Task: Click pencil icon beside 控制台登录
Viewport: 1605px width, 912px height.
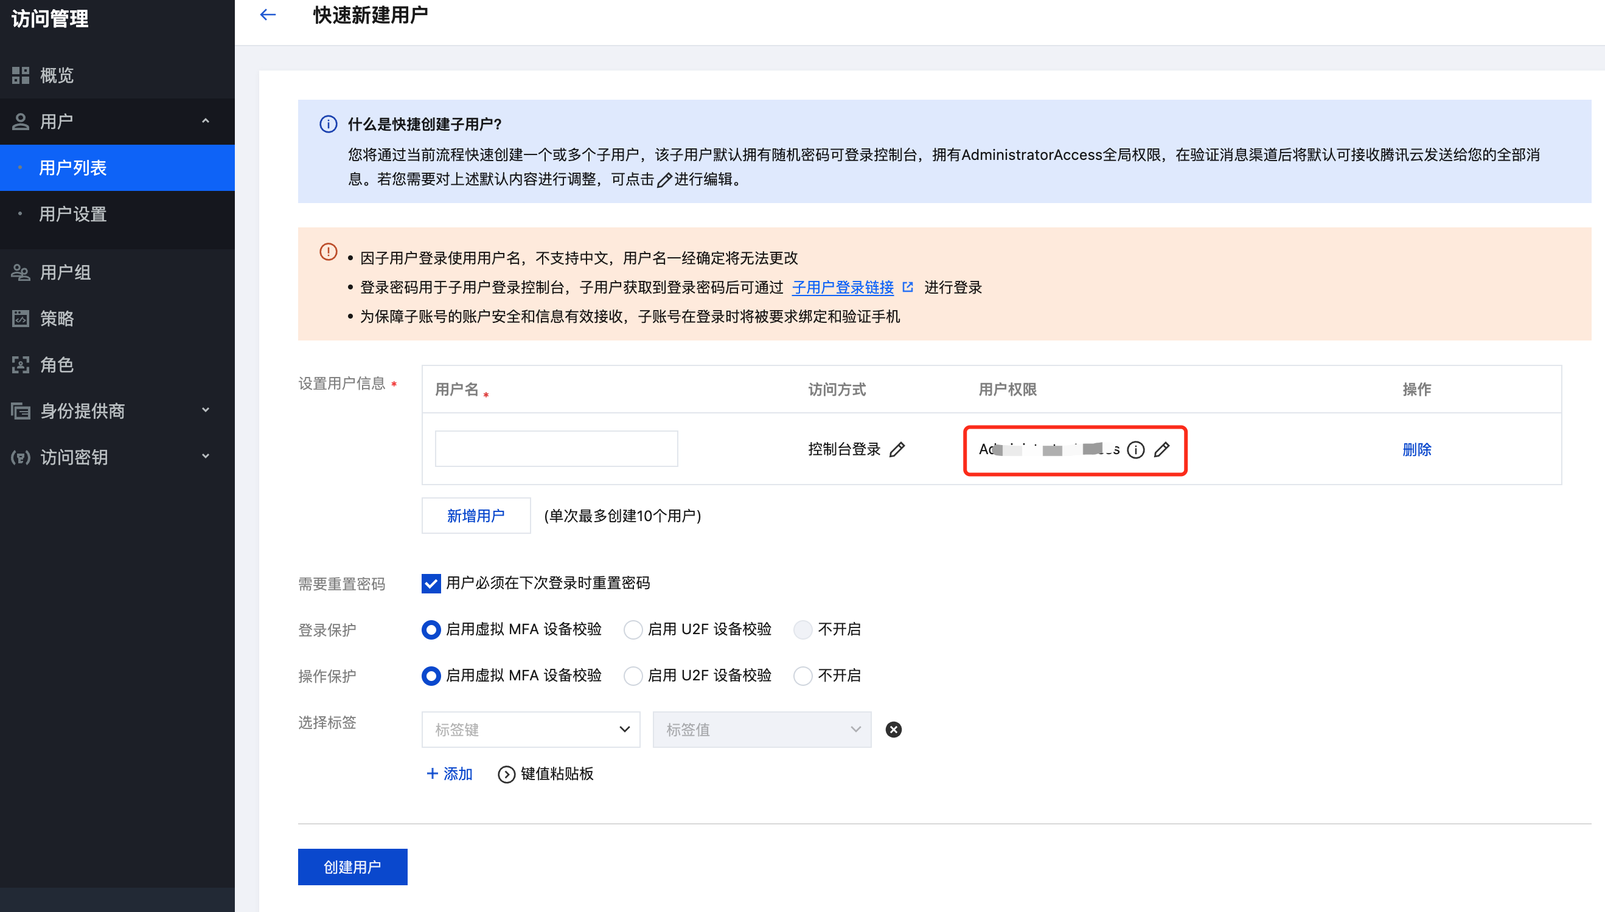Action: point(897,449)
